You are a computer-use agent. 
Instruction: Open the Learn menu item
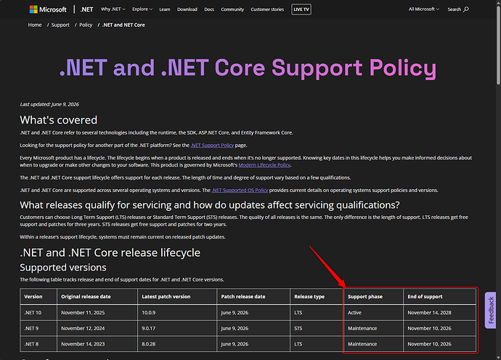165,9
